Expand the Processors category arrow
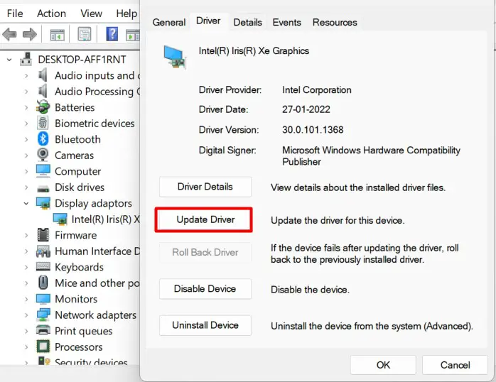The height and width of the screenshot is (382, 496). (x=26, y=347)
